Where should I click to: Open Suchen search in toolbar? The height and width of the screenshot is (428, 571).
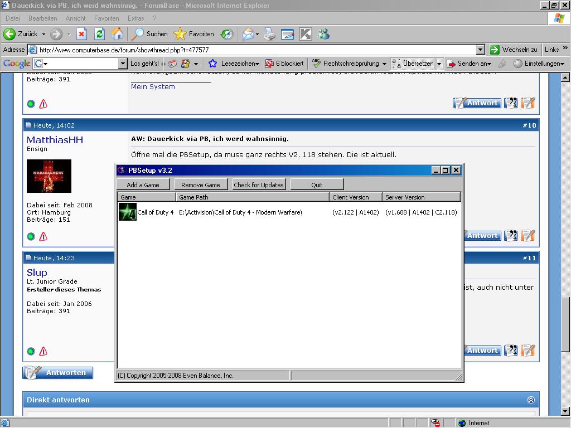(149, 34)
